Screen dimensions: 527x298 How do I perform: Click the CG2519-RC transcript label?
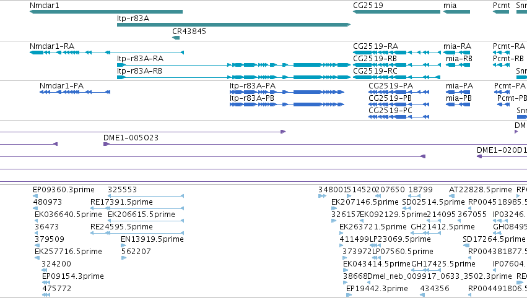tap(375, 71)
